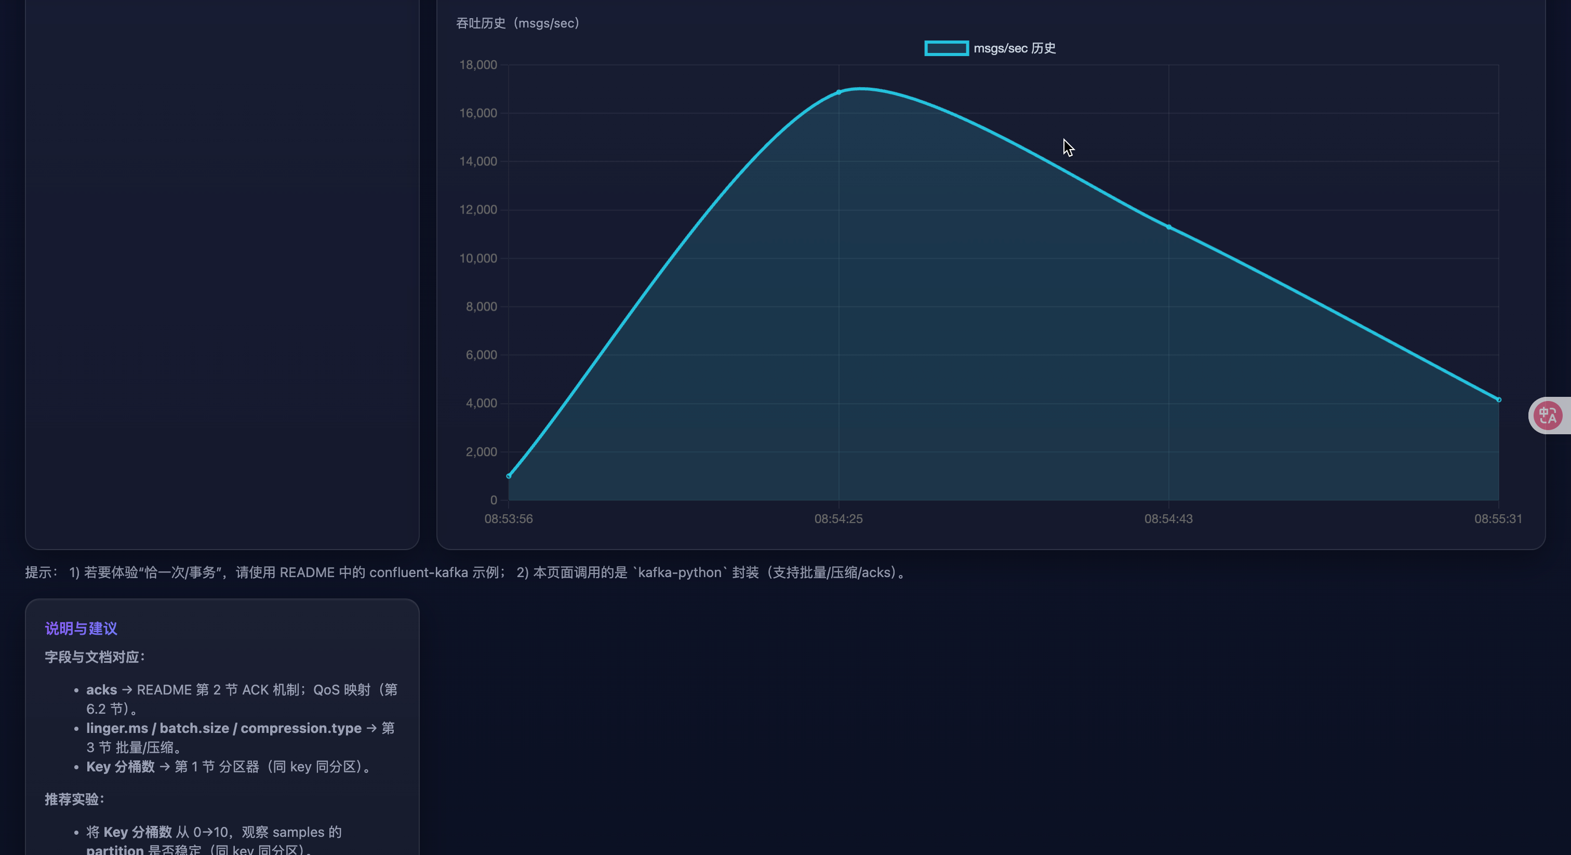The width and height of the screenshot is (1571, 855).
Task: Click the 08:55:31 x-axis time label
Action: click(x=1498, y=519)
